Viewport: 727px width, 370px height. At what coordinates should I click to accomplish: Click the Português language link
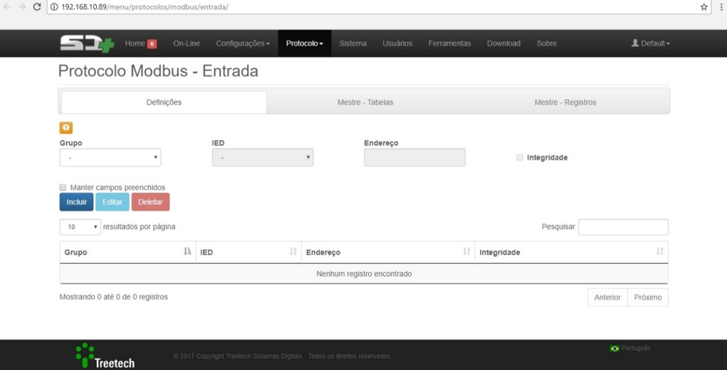click(636, 348)
